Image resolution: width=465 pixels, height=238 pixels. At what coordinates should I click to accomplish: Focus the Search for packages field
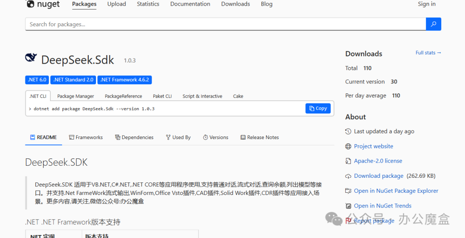pyautogui.click(x=225, y=24)
